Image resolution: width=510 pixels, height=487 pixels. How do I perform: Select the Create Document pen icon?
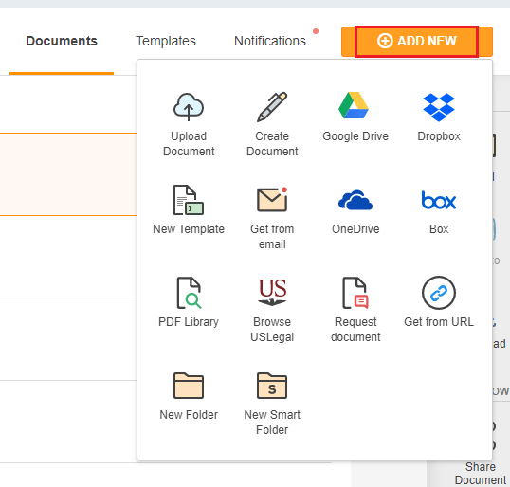pyautogui.click(x=272, y=107)
